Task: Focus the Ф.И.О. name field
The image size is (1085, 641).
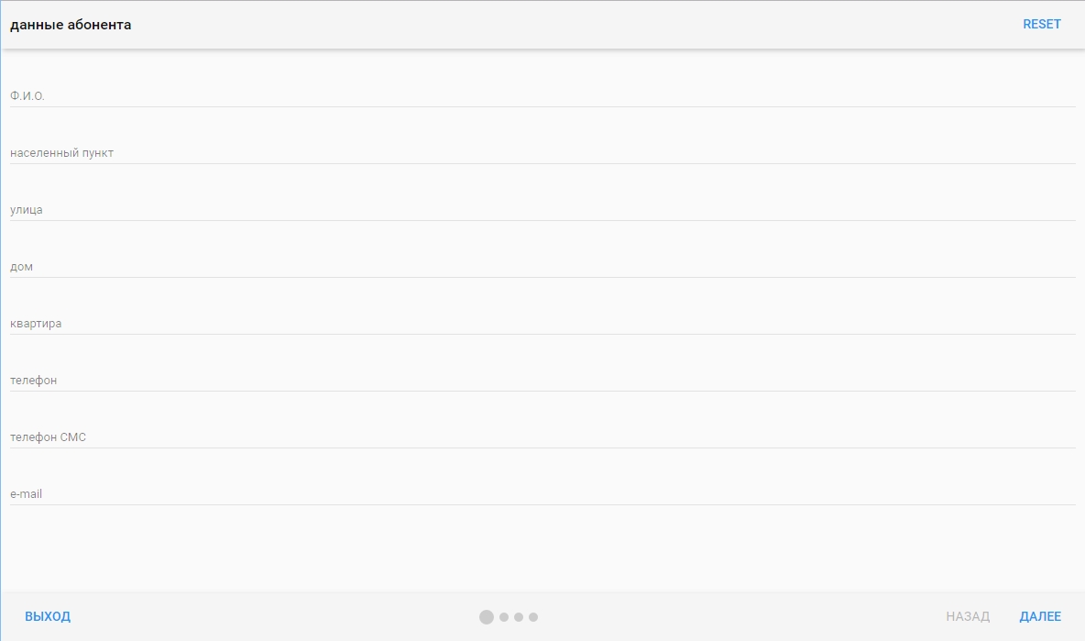Action: tap(541, 95)
